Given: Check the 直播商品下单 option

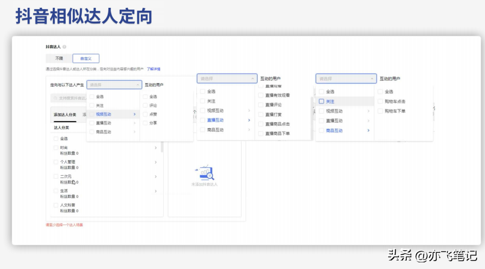Looking at the screenshot, I should point(261,134).
